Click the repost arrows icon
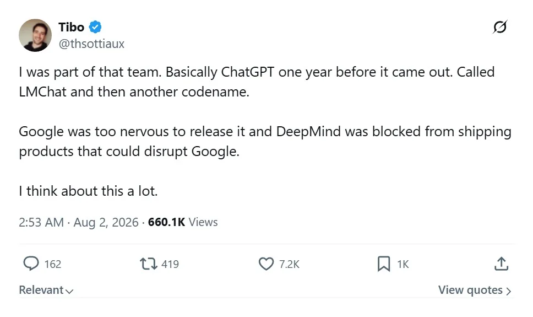Viewport: 533px width, 317px height. click(x=149, y=264)
